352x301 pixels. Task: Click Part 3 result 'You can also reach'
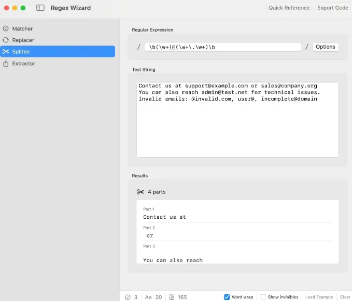click(x=173, y=260)
